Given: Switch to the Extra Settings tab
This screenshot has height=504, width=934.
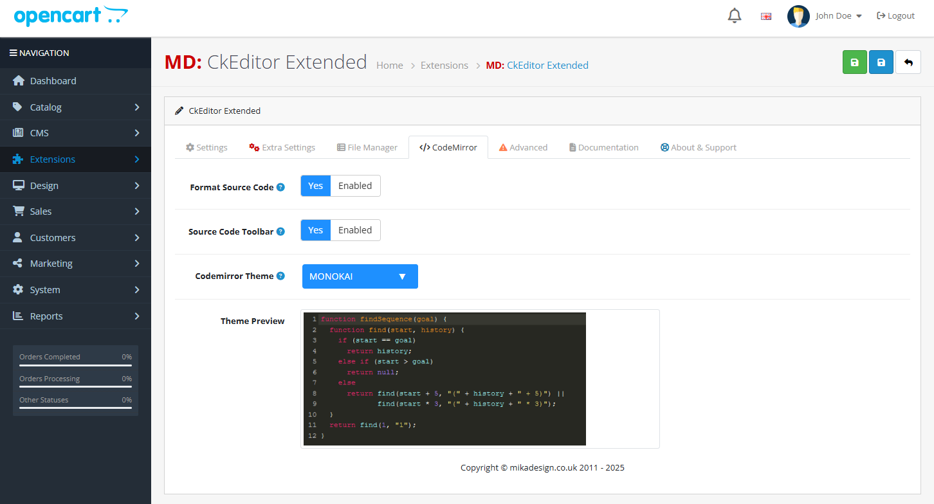Looking at the screenshot, I should 282,147.
